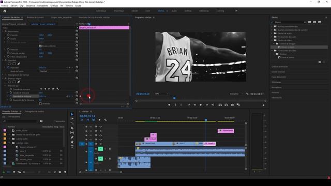Select the Ripple Edit tool
331x186 pixels.
[x=72, y=123]
